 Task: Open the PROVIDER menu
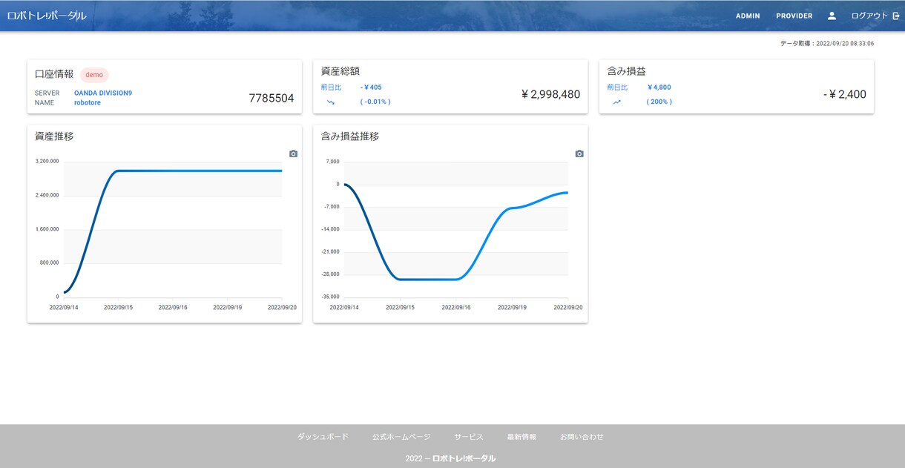point(794,16)
